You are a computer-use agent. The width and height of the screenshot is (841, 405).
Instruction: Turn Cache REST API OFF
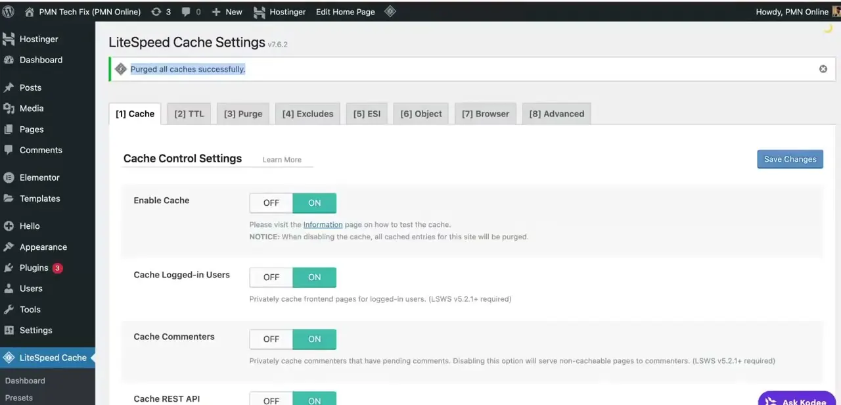(271, 398)
